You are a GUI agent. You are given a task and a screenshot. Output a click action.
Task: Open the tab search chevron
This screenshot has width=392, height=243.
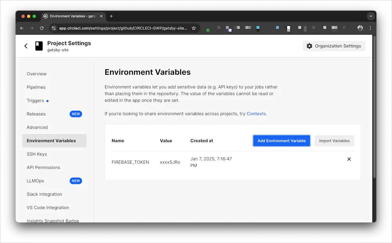tap(370, 16)
